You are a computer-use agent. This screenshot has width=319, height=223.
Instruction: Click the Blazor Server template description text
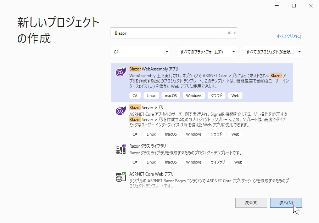[x=208, y=119]
